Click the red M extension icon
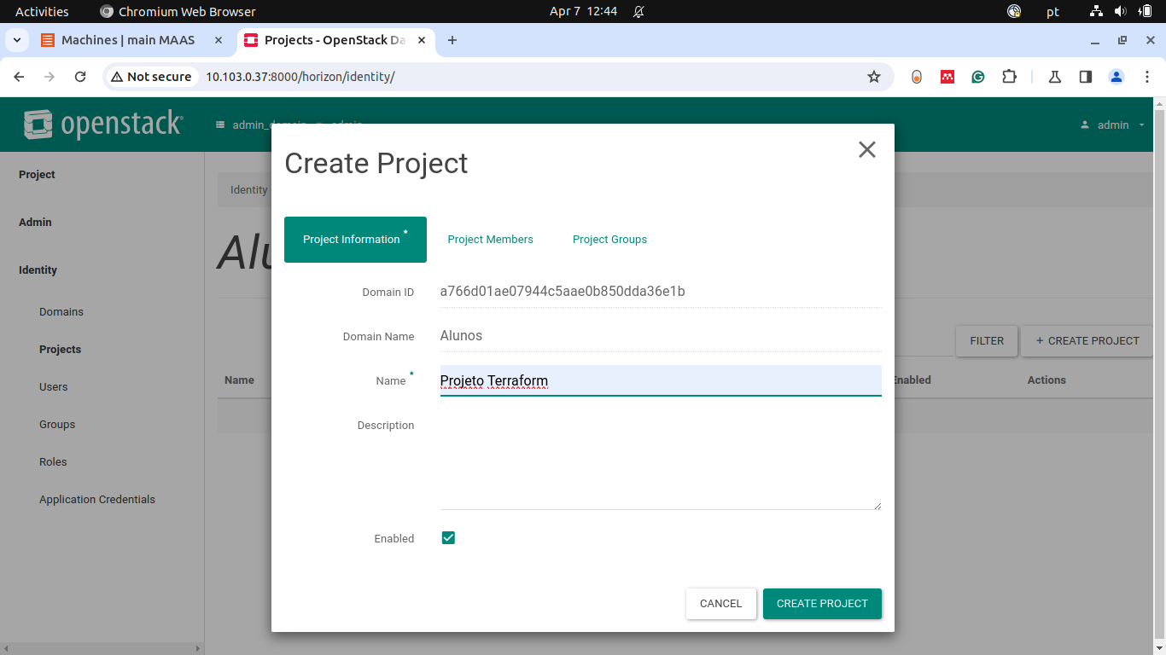Viewport: 1166px width, 655px height. coord(947,77)
